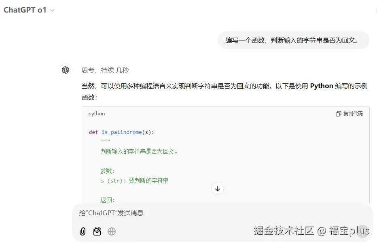Click the "返回:" docstring line
Viewport: 377px width, 244px height.
pos(108,200)
